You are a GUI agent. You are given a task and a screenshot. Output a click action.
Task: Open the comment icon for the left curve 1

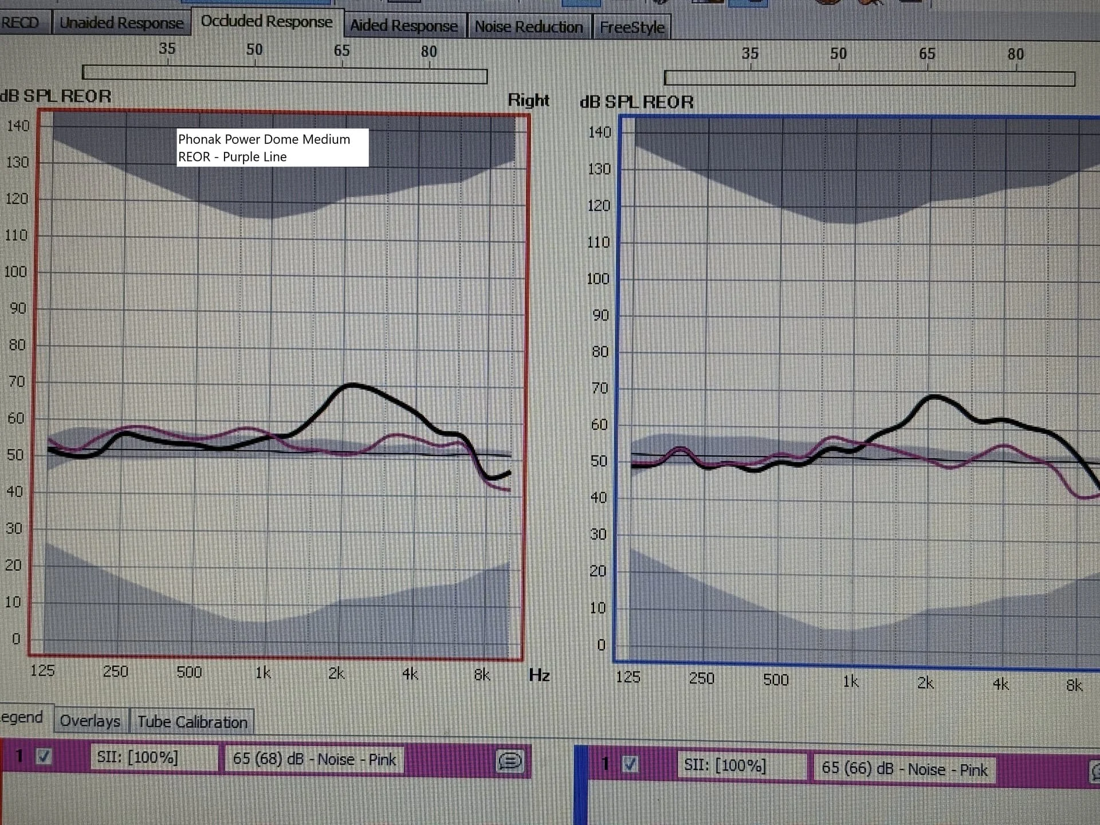[509, 761]
